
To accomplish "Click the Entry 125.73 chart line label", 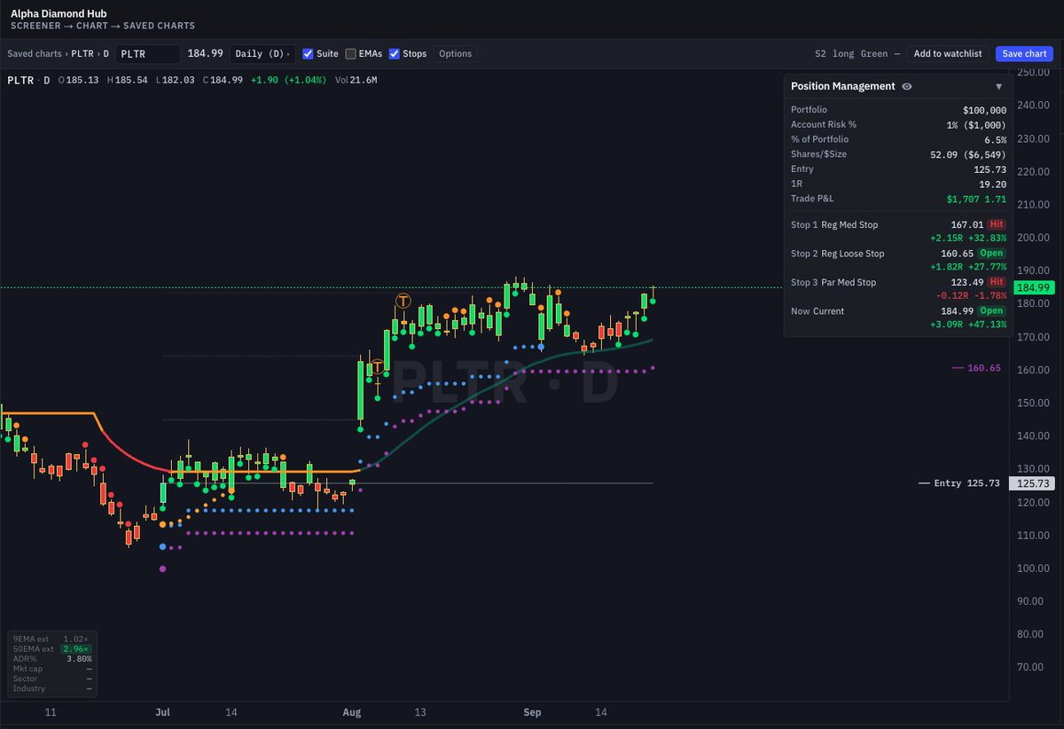I will (959, 483).
